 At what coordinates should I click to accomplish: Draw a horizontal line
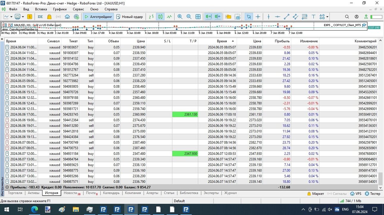pos(277,17)
